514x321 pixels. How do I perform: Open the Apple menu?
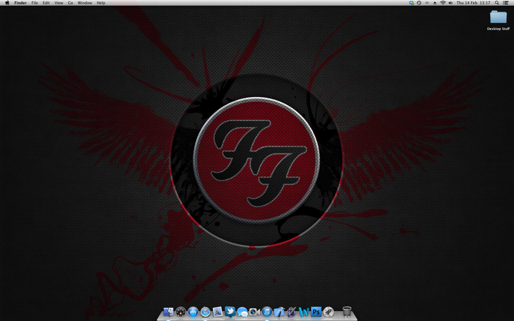coord(7,3)
